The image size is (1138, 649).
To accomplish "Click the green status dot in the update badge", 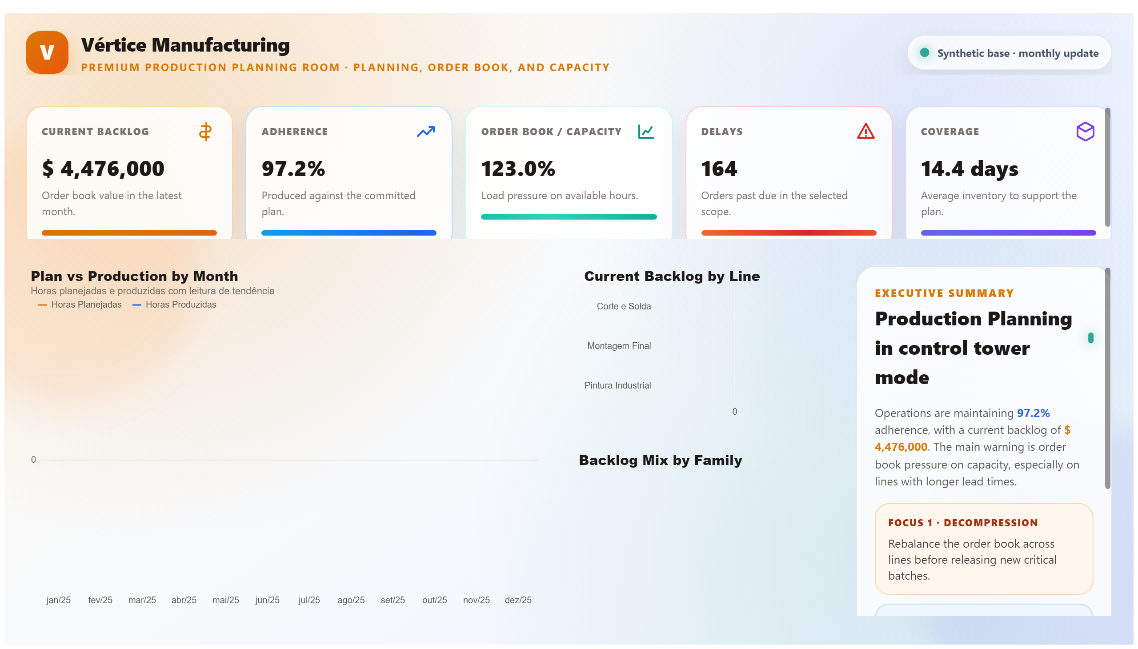I will (x=925, y=52).
